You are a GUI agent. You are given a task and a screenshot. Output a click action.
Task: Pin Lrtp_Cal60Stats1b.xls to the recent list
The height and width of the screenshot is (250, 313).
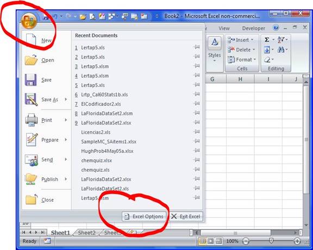197,94
